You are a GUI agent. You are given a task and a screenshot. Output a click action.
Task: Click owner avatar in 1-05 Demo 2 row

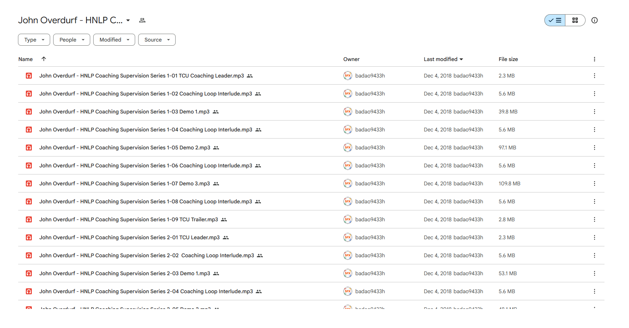pos(348,148)
